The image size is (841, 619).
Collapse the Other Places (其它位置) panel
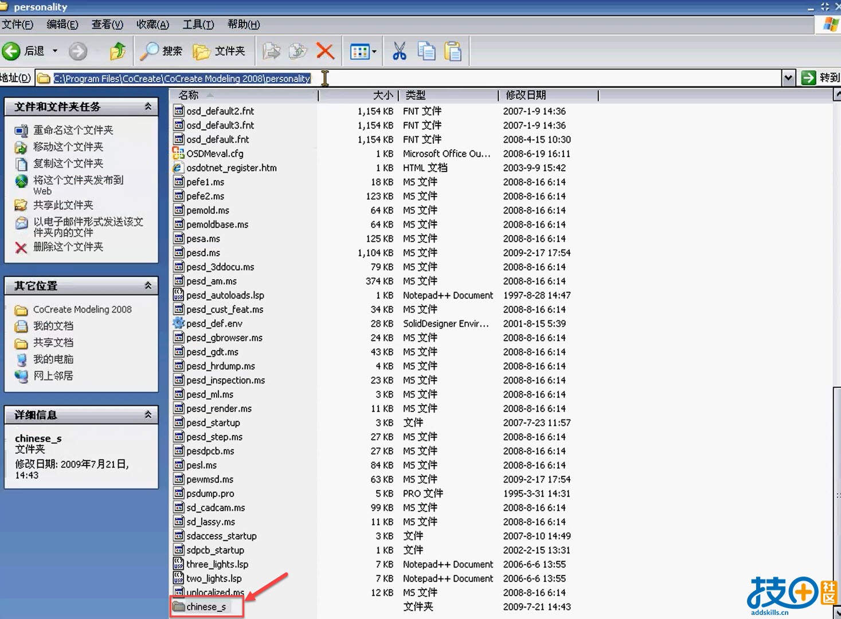148,285
